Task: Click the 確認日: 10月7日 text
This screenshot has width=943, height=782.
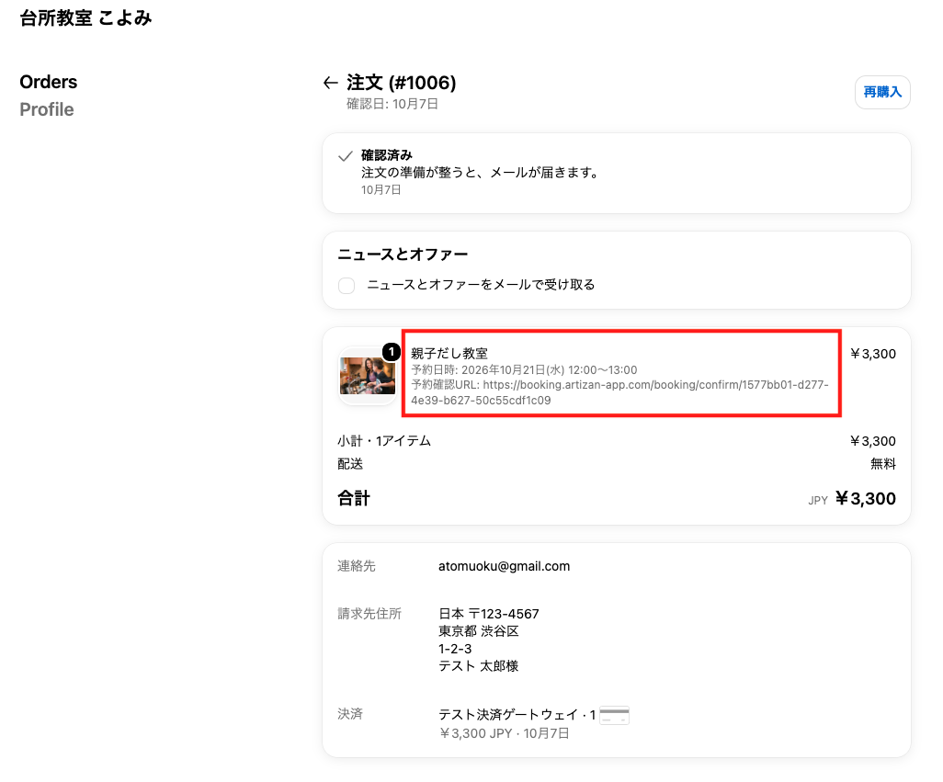Action: click(392, 104)
